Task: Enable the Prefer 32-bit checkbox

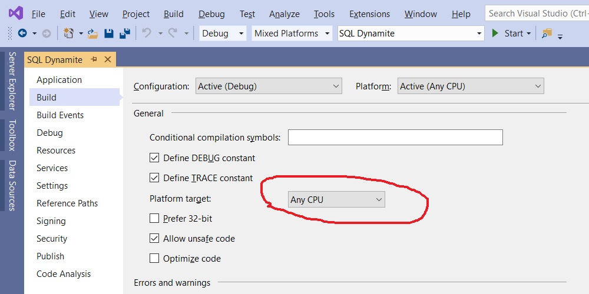Action: click(154, 218)
